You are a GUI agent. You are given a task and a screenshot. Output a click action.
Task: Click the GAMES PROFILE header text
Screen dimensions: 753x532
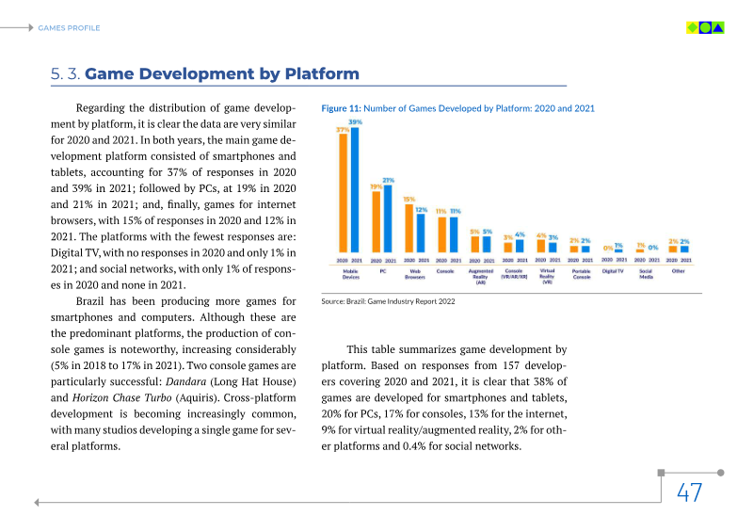pos(69,28)
